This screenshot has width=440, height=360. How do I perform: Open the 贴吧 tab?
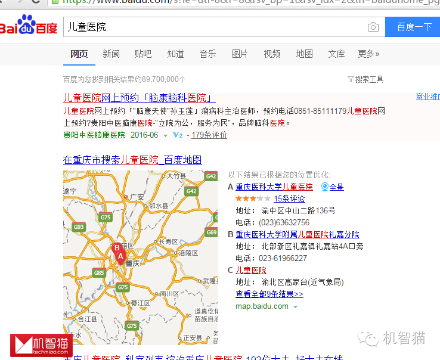pos(143,54)
